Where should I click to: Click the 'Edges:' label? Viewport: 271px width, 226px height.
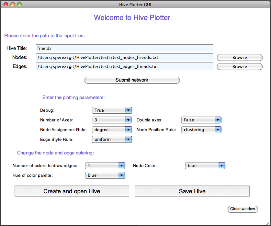click(x=20, y=66)
